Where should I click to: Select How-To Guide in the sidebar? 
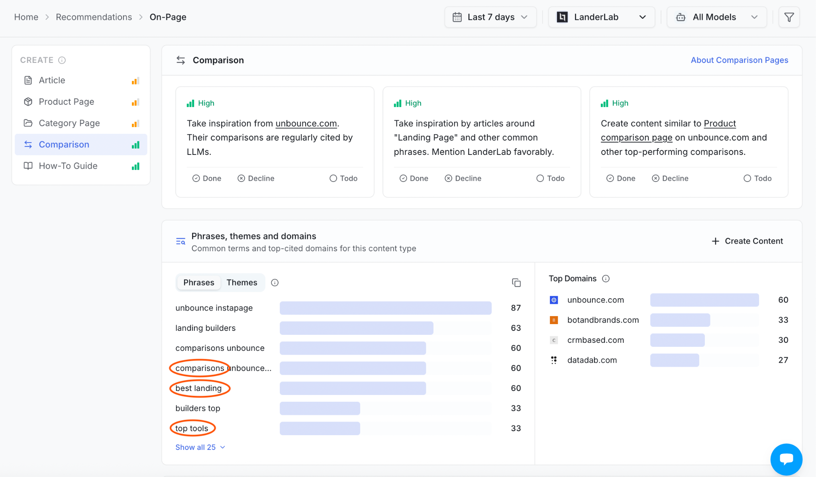click(x=81, y=166)
